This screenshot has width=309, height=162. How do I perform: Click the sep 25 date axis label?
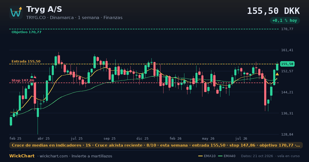[x=109, y=138]
